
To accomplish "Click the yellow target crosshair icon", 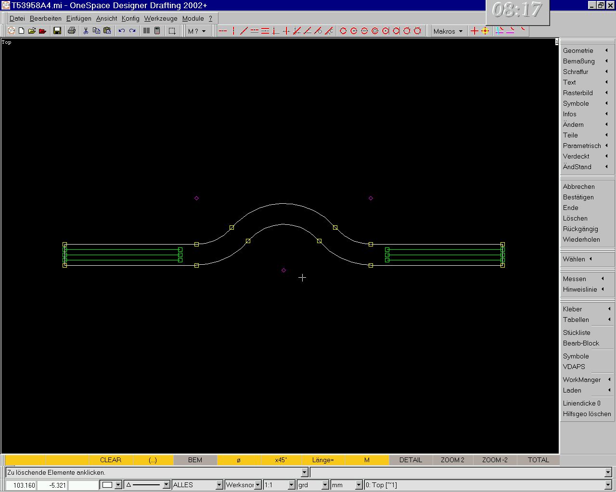I will tap(485, 31).
